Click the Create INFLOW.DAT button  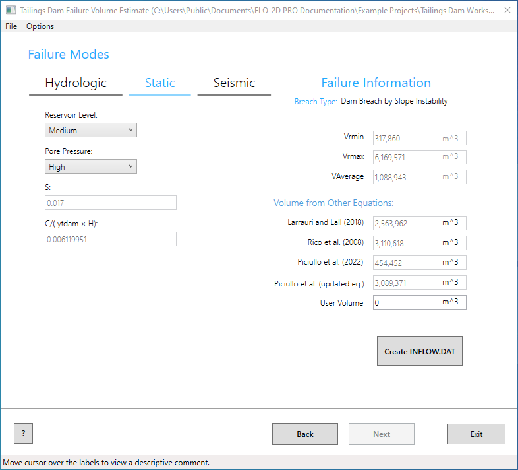(420, 351)
